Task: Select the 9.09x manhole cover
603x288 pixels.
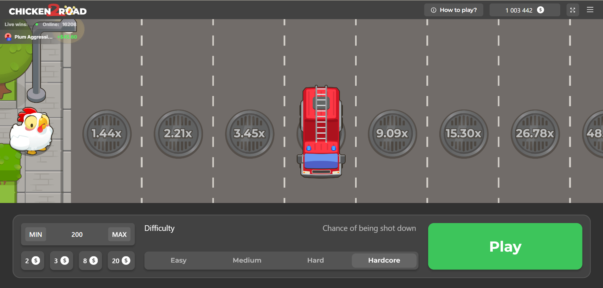Action: tap(392, 134)
